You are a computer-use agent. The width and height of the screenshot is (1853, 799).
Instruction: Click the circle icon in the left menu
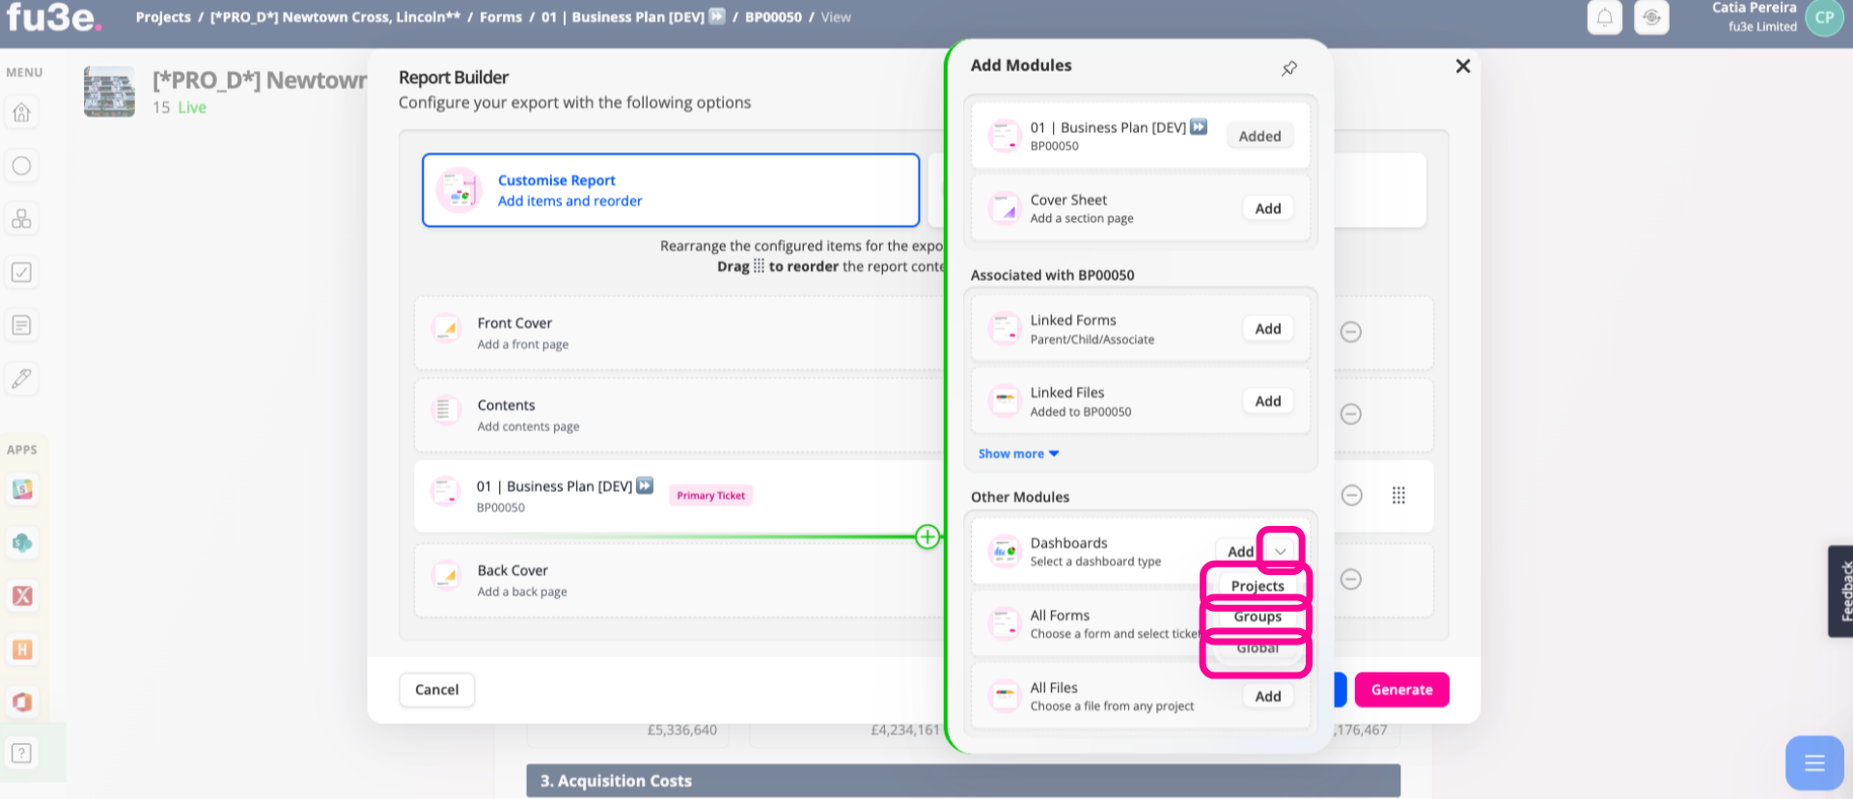(21, 166)
